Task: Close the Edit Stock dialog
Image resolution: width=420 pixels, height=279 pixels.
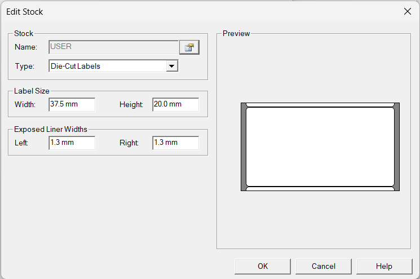Action: click(x=407, y=12)
